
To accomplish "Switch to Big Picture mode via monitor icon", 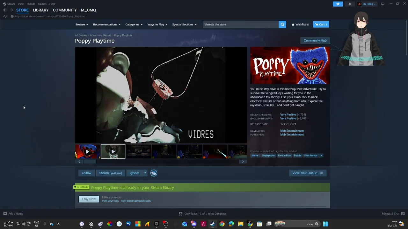I will point(382,4).
